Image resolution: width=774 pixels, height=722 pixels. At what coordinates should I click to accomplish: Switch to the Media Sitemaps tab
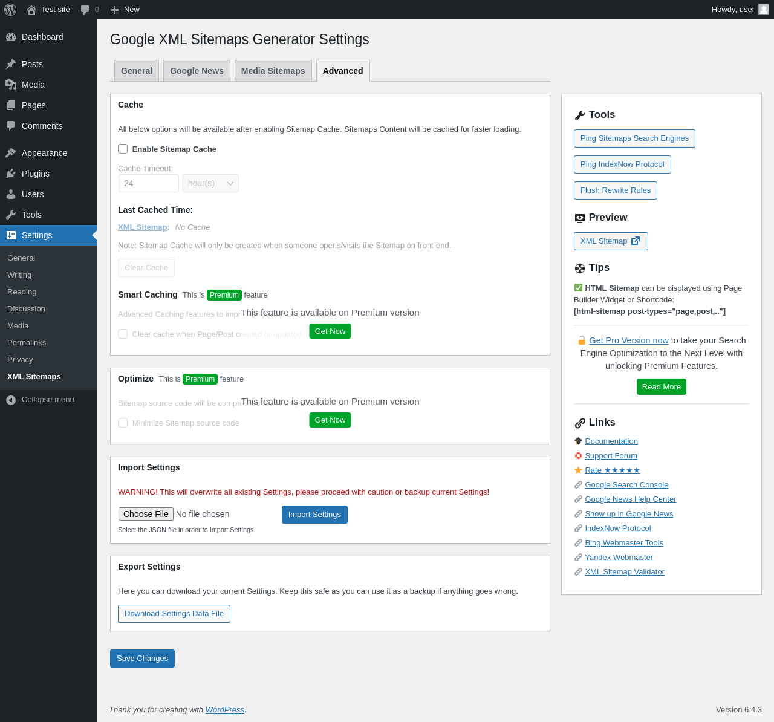point(273,71)
